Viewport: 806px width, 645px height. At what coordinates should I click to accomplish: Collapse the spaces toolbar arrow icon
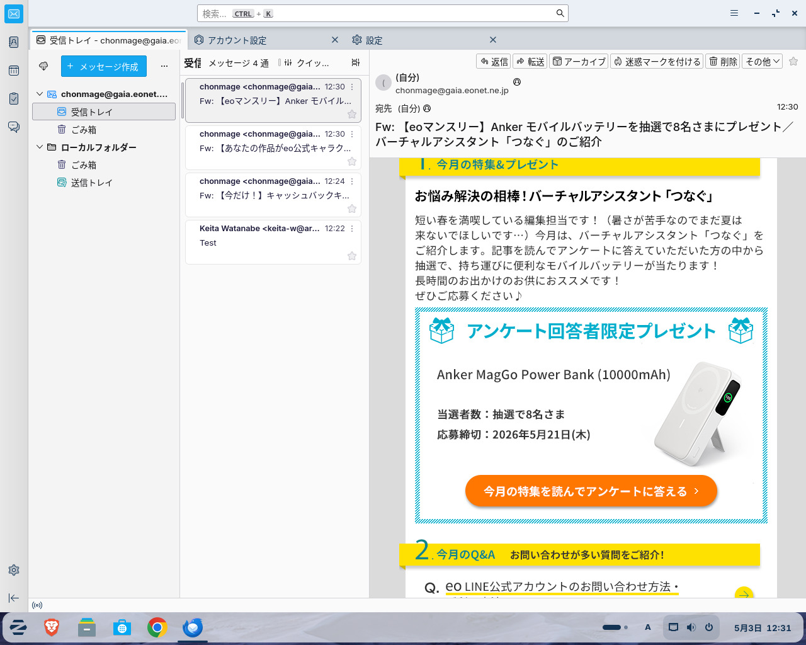14,598
